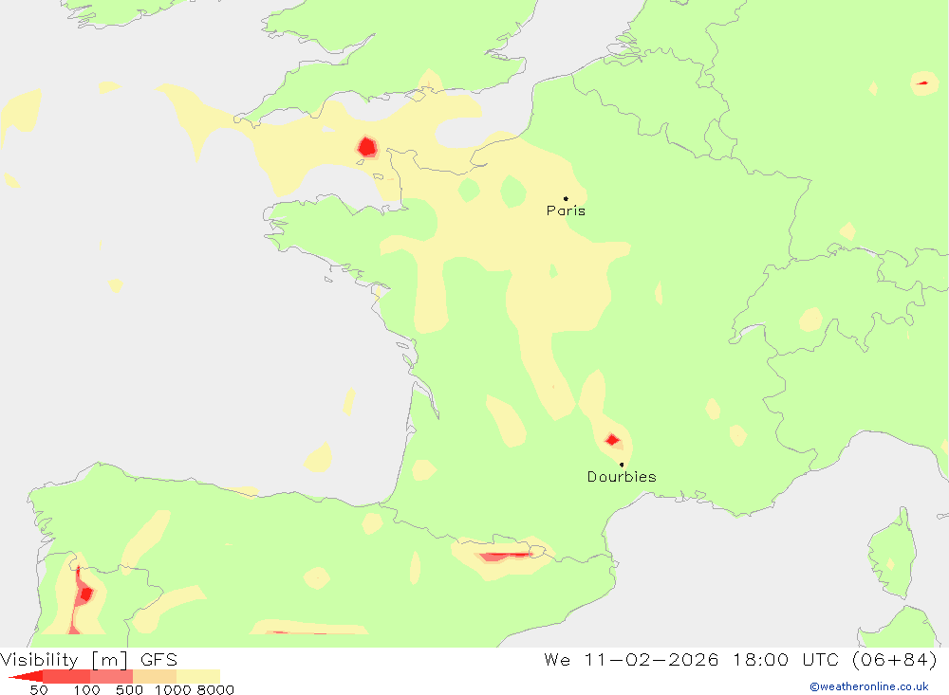Click the legend value 500
Viewport: 949px width, 695px height.
(129, 689)
